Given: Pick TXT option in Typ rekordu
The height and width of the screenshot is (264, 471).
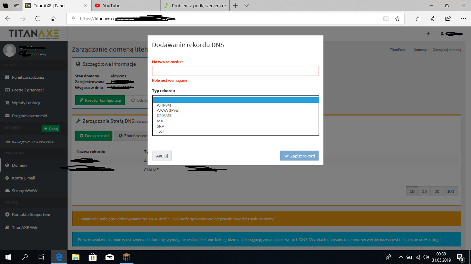Looking at the screenshot, I should coord(160,131).
